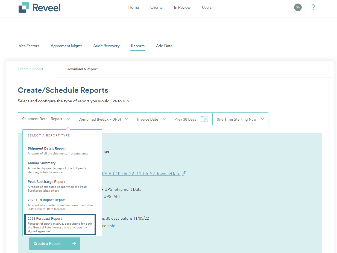Choose the Peak Surcharge Report option
Image resolution: width=337 pixels, height=253 pixels.
pyautogui.click(x=46, y=181)
